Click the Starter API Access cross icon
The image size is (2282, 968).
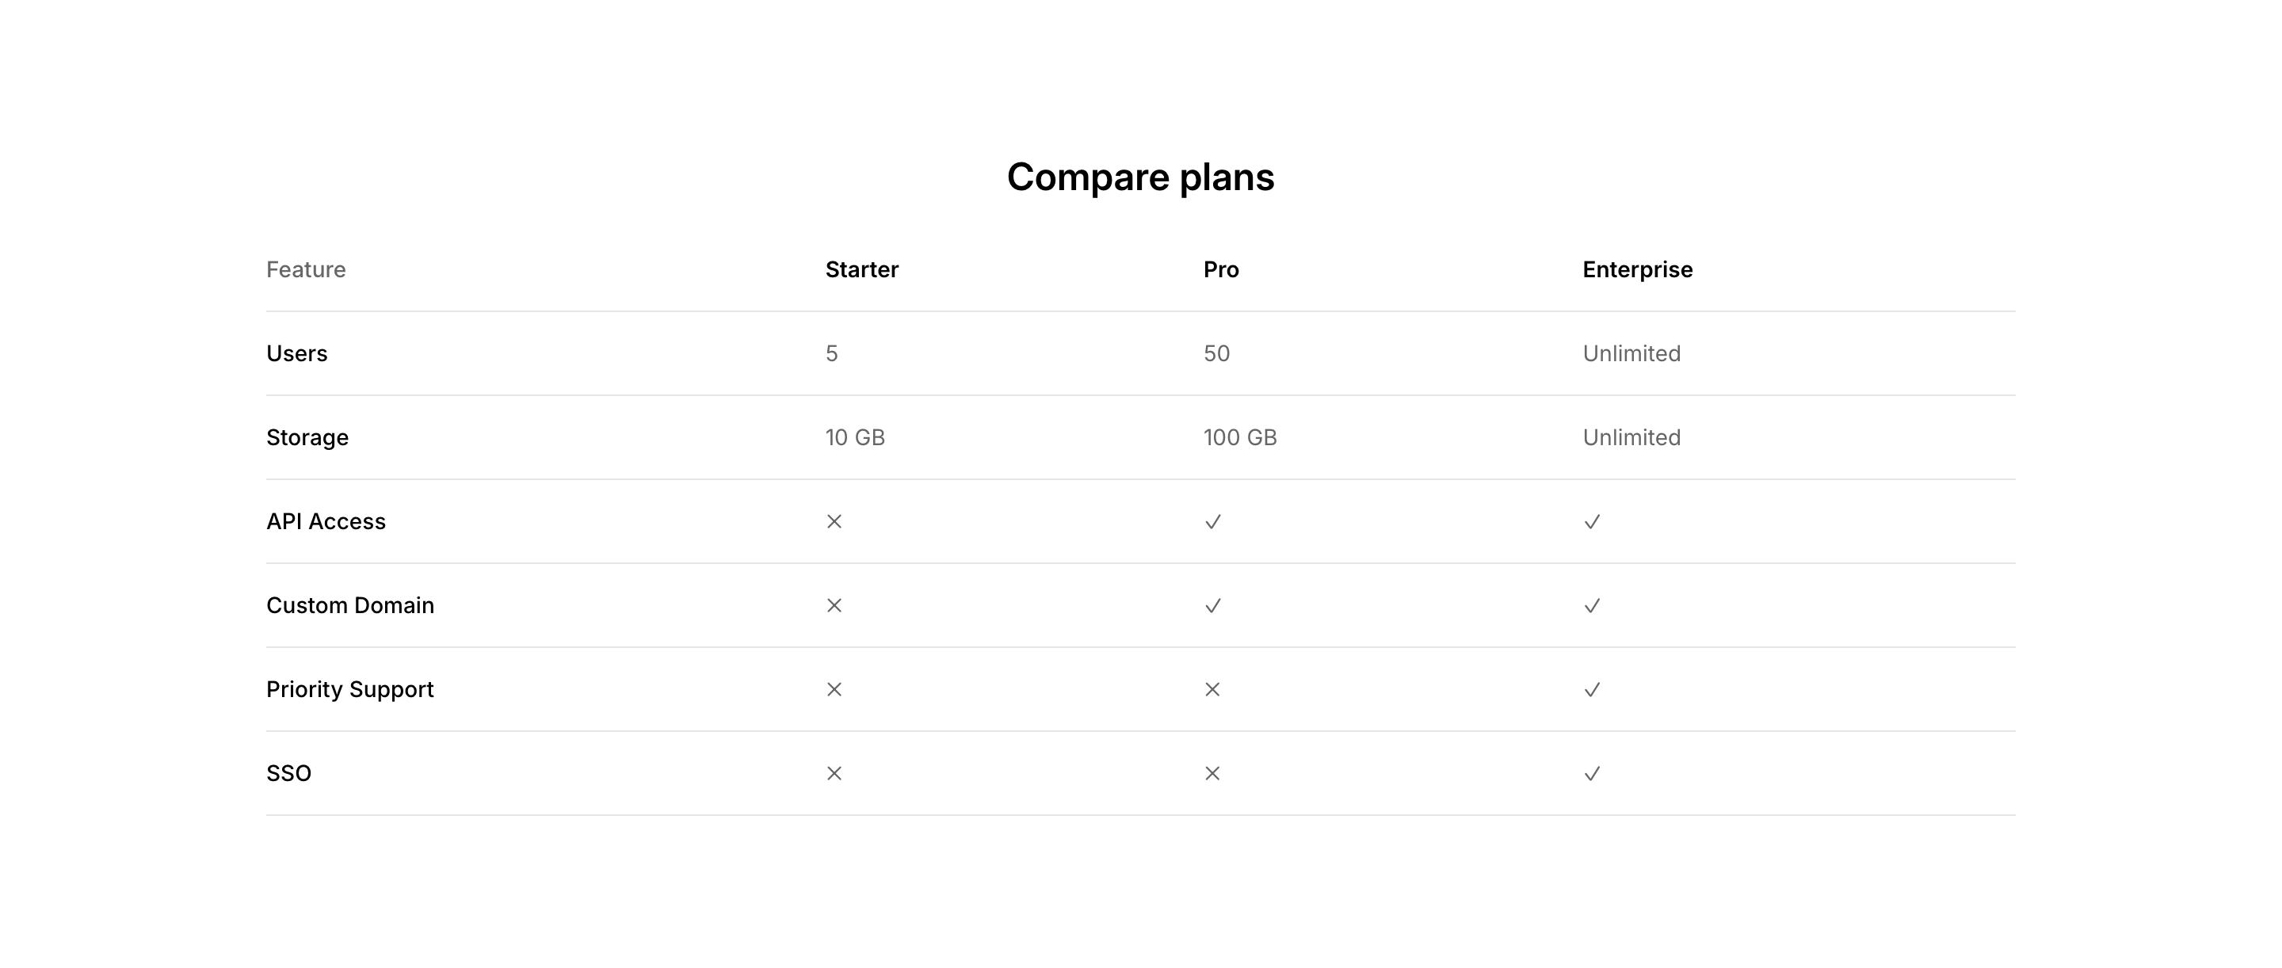point(834,522)
